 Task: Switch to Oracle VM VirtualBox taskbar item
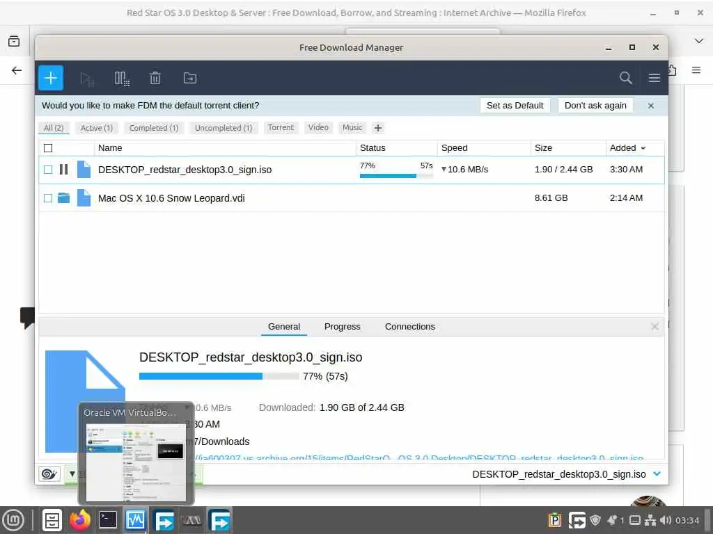[x=136, y=520]
